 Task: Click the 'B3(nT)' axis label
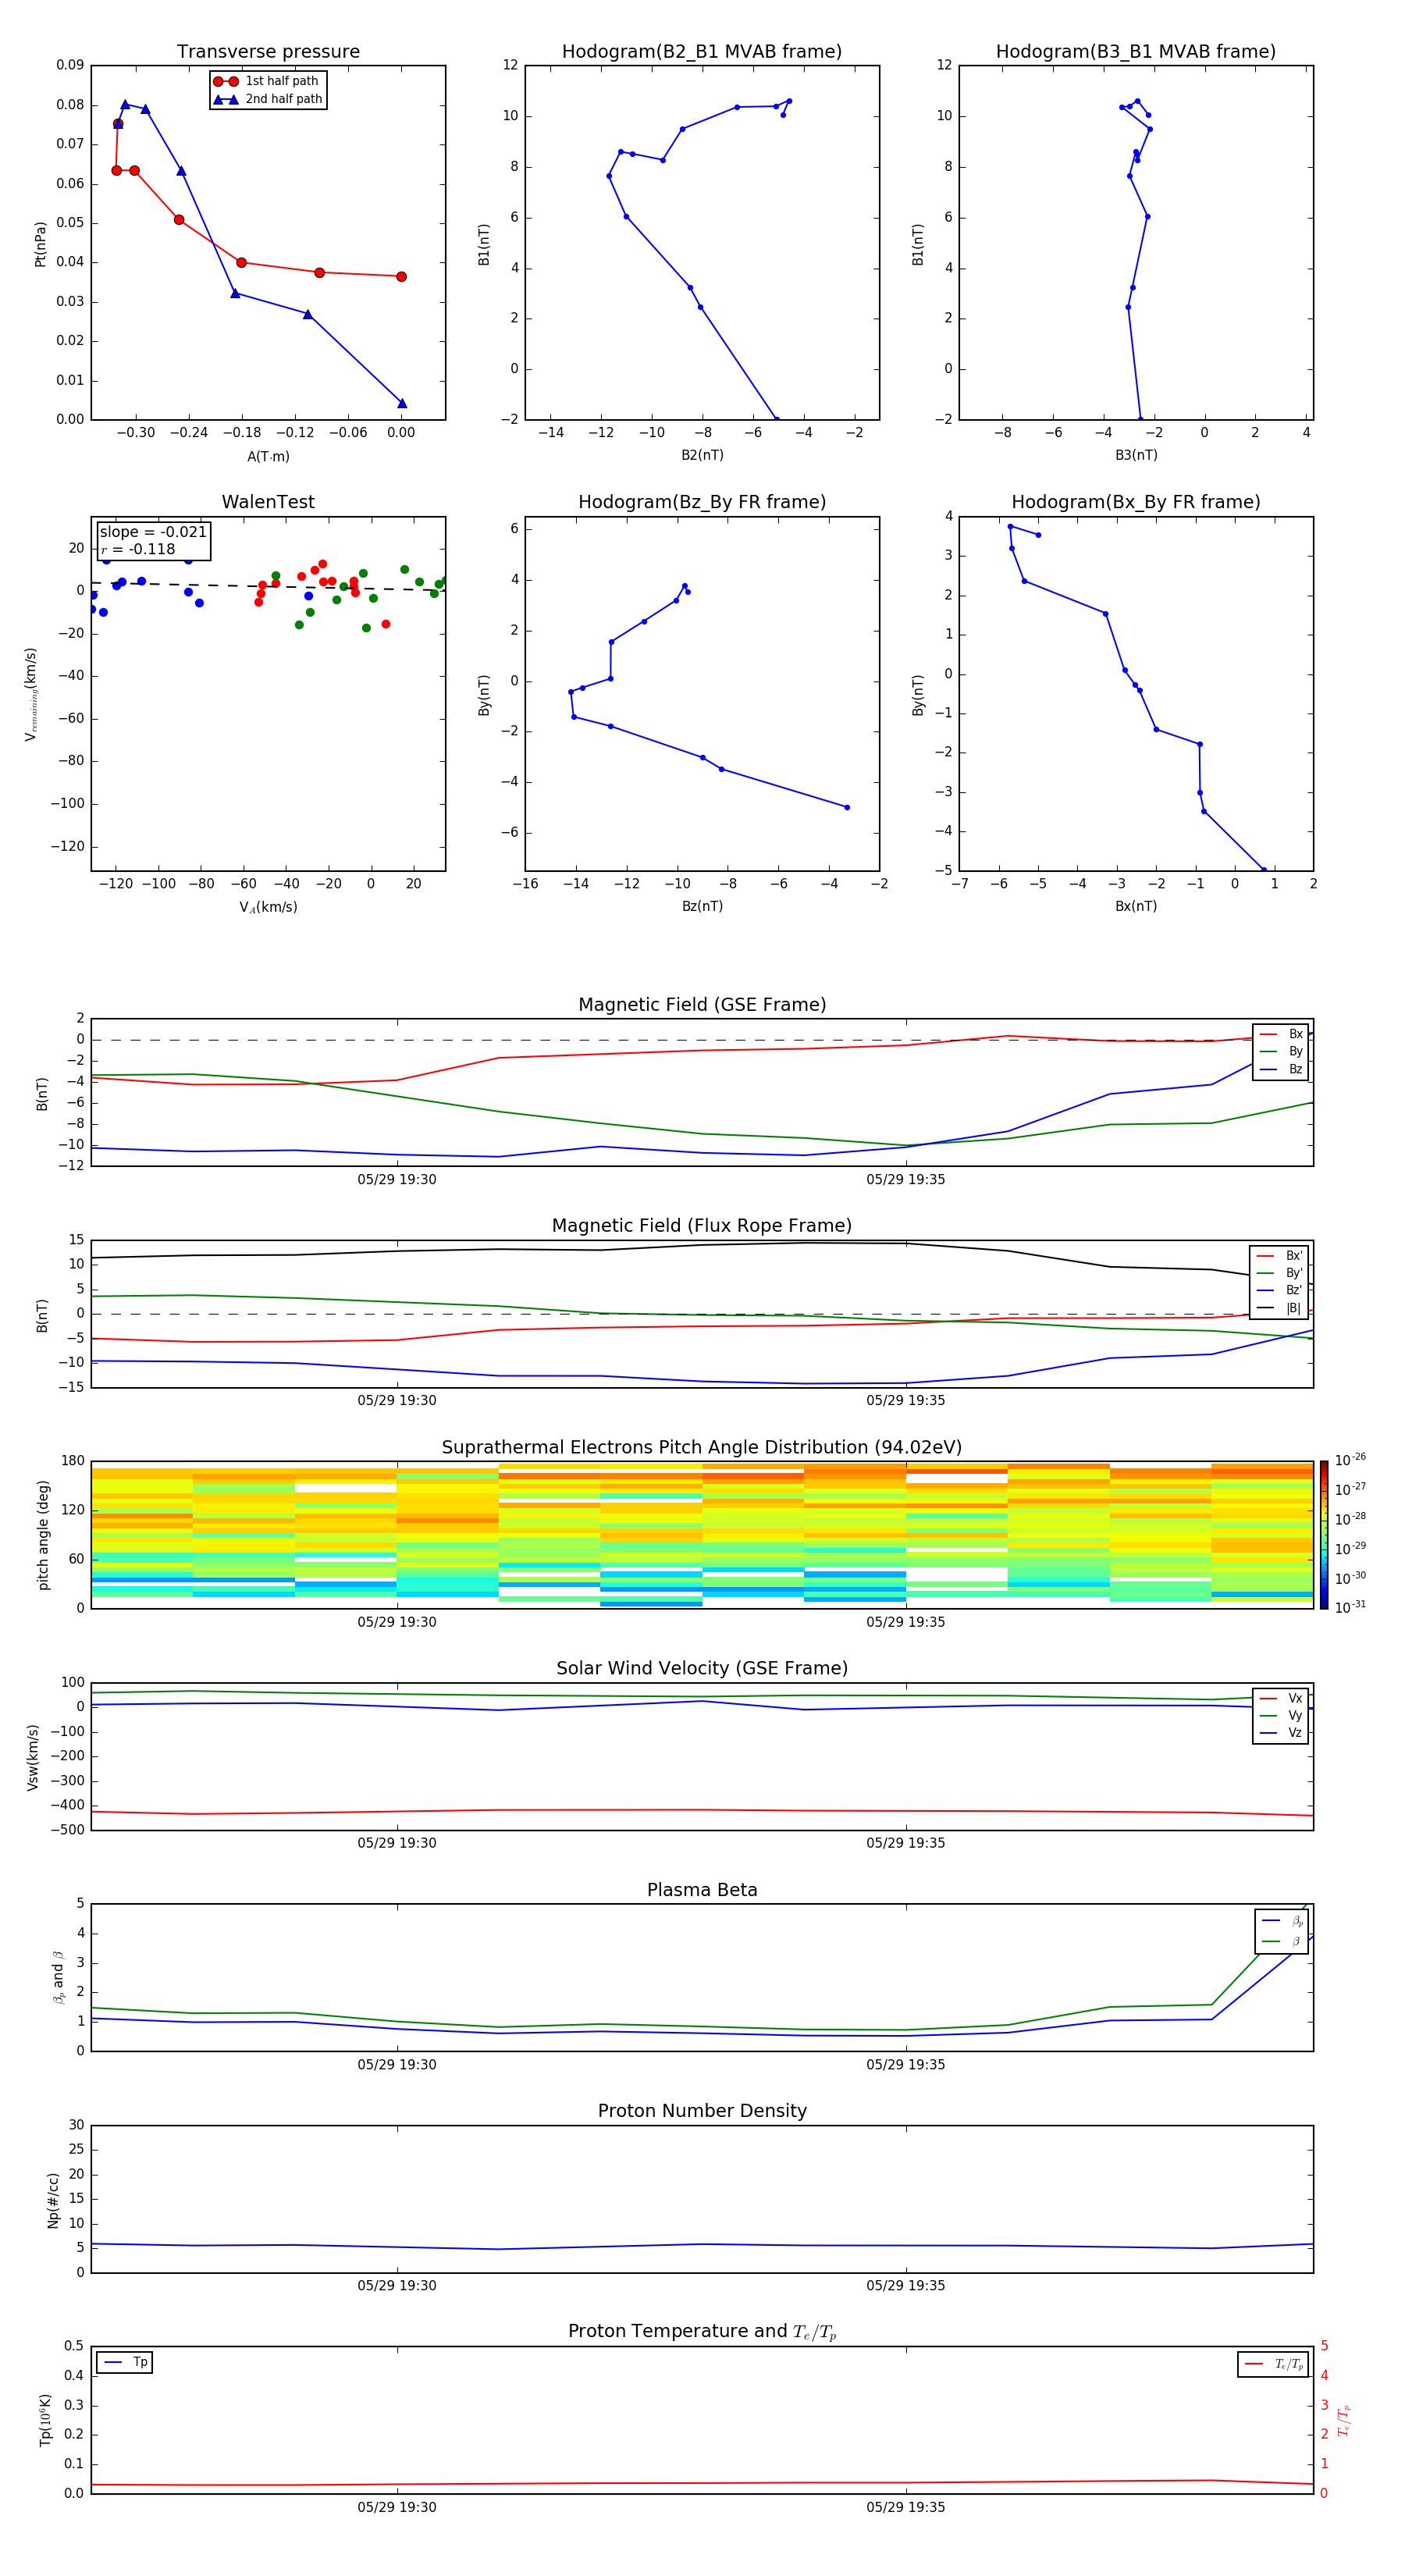1136,455
